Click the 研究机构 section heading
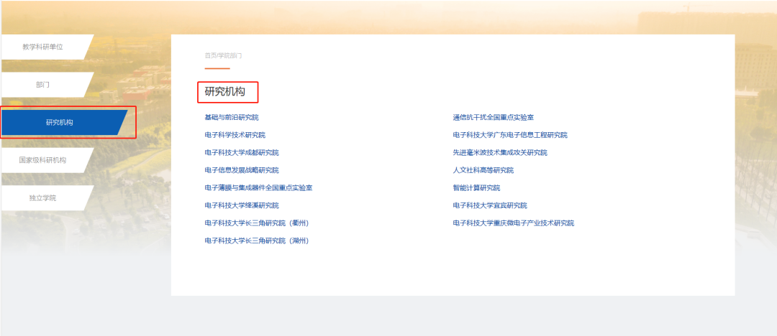 click(225, 92)
